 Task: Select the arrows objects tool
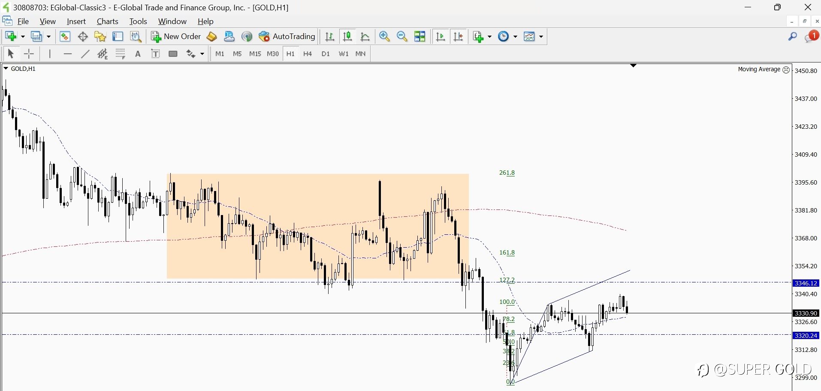(190, 54)
